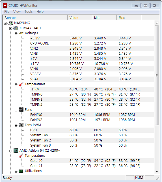This screenshot has width=162, height=182.
Task: Select the JETWAY HA01 label
Action: [30, 28]
